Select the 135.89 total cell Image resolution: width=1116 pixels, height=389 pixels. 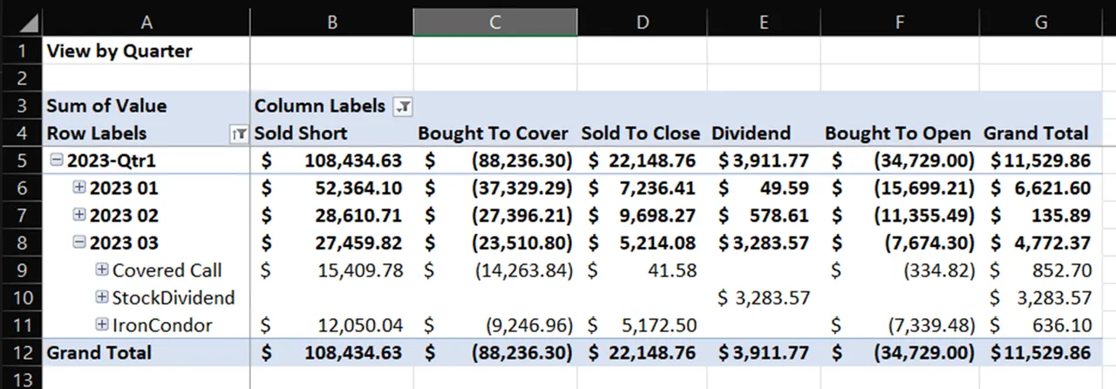[1041, 215]
